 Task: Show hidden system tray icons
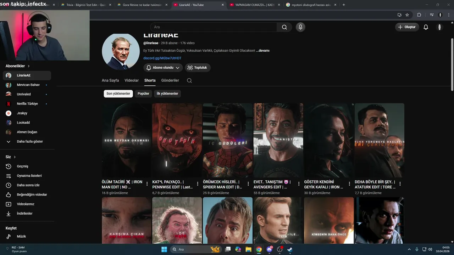[x=409, y=249]
